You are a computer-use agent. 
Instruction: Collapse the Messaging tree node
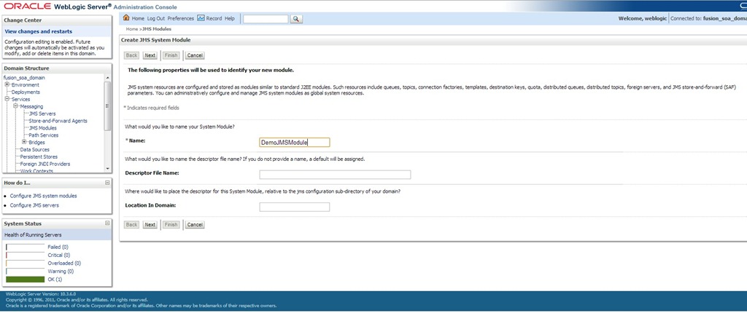[15, 106]
